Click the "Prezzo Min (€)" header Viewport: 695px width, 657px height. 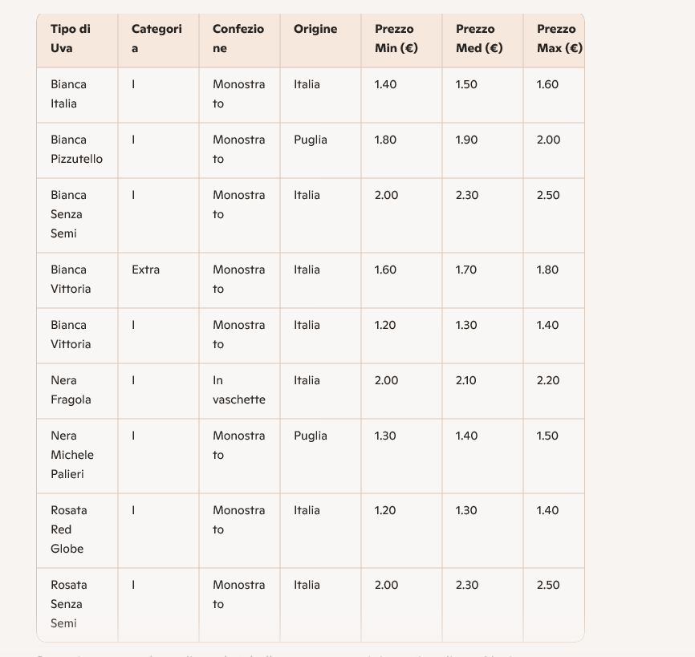[x=396, y=39]
